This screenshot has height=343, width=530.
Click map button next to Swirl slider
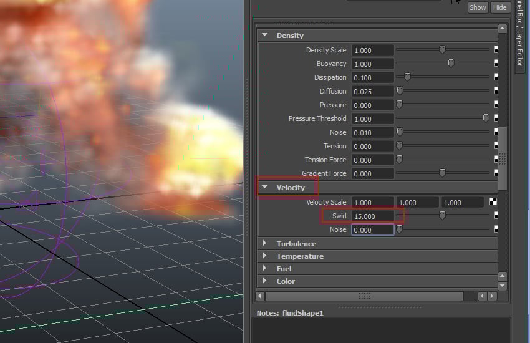[x=496, y=216]
